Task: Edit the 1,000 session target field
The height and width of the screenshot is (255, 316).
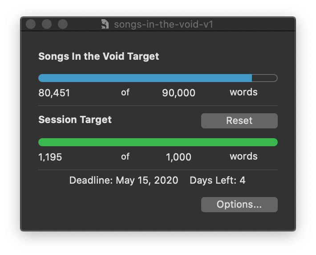Action: [x=178, y=157]
